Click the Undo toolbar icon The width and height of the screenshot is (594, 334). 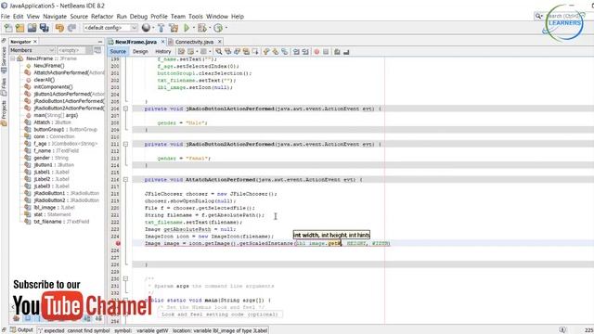pos(59,28)
